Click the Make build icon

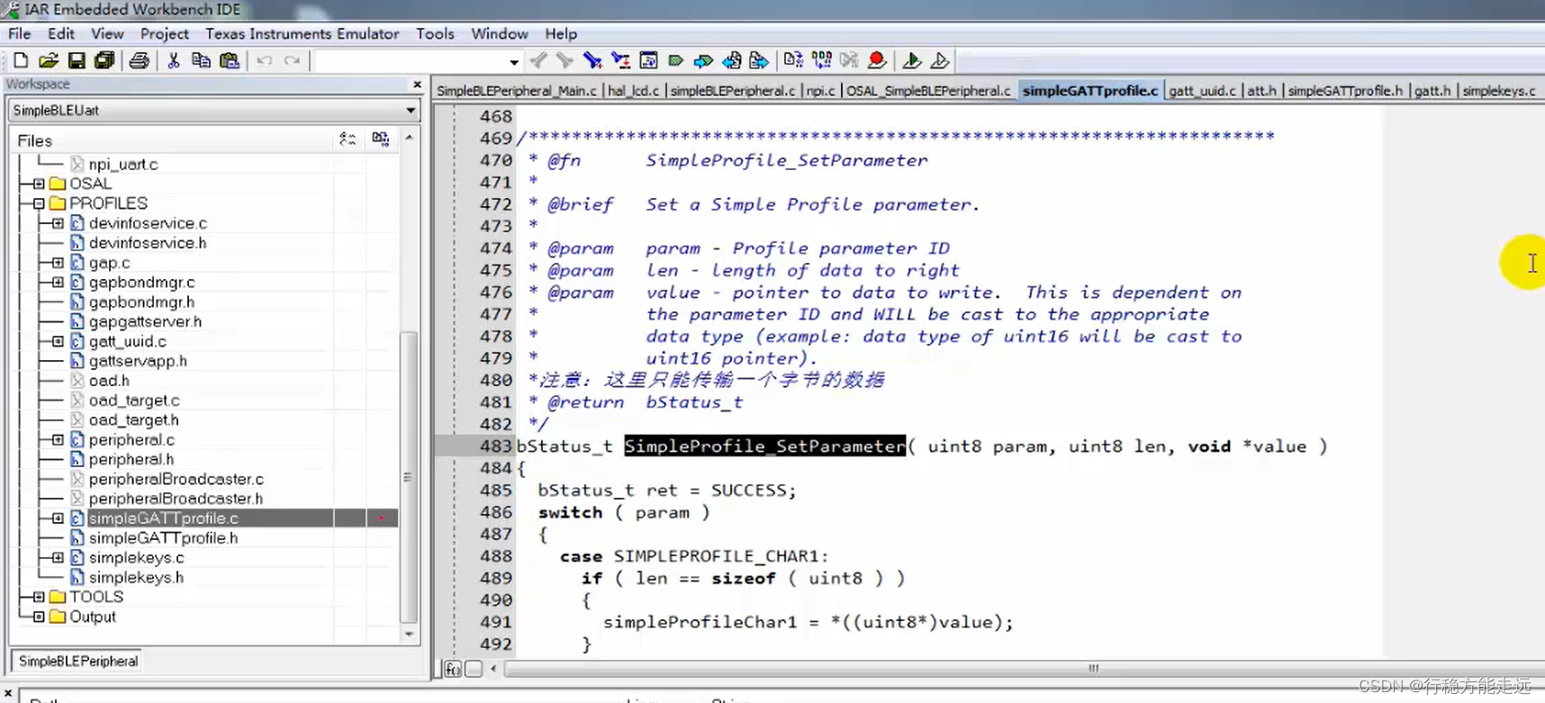click(x=821, y=60)
